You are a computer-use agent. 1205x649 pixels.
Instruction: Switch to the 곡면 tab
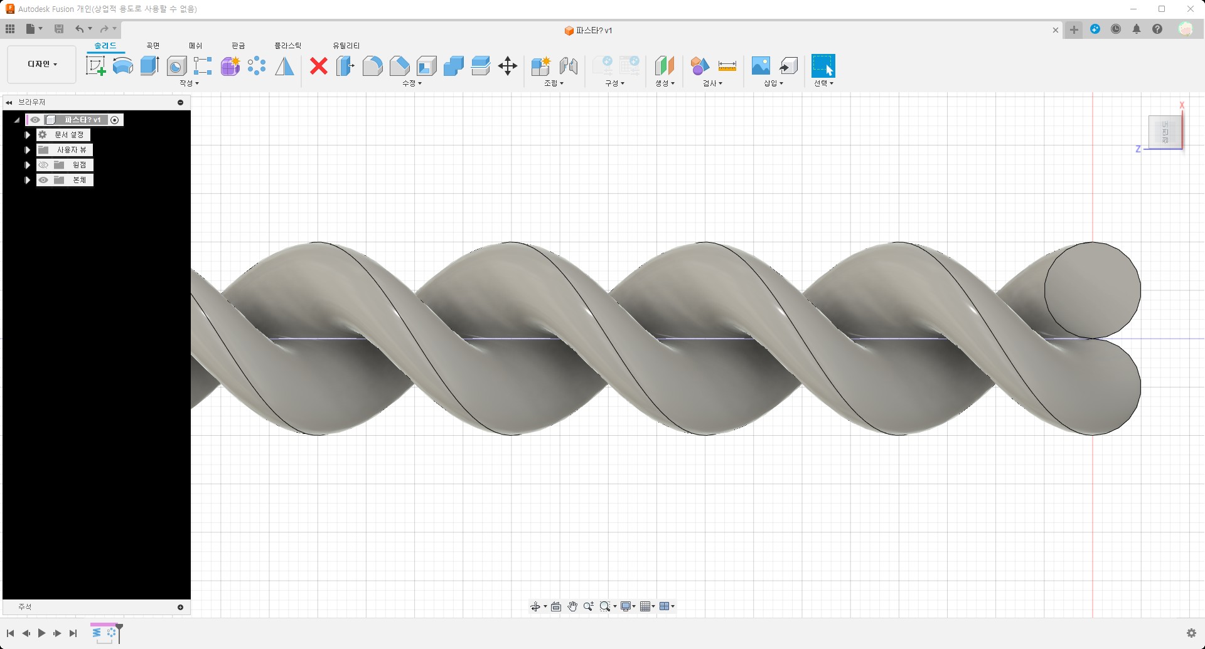153,46
